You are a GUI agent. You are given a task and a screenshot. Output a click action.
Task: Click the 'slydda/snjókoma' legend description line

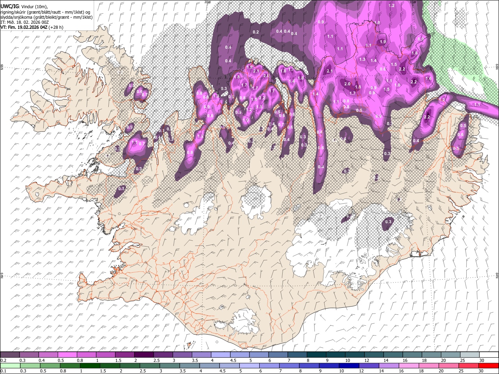coord(46,17)
